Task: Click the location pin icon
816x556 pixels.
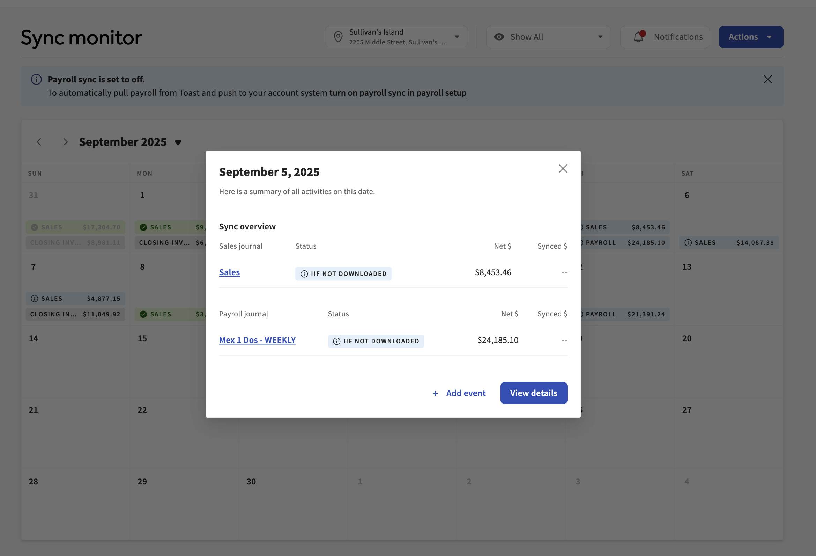Action: 338,37
